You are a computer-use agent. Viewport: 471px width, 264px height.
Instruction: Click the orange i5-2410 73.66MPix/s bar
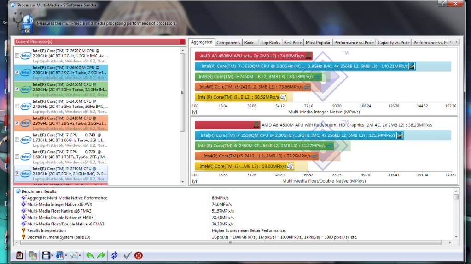pos(253,87)
